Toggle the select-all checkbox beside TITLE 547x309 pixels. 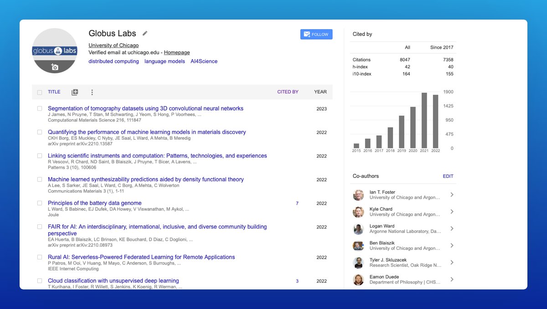(x=40, y=92)
